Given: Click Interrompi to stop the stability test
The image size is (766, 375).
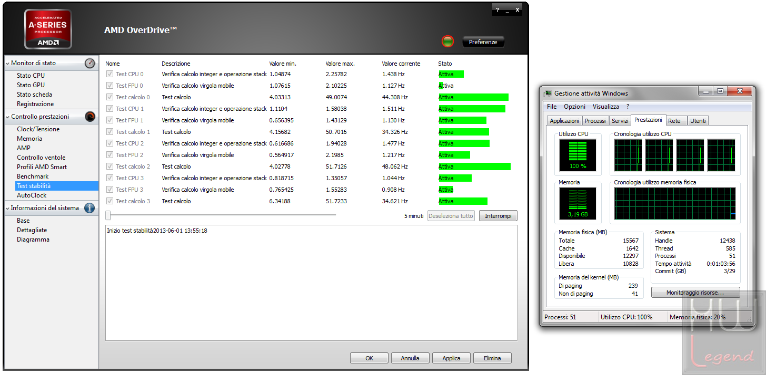Looking at the screenshot, I should pyautogui.click(x=498, y=216).
